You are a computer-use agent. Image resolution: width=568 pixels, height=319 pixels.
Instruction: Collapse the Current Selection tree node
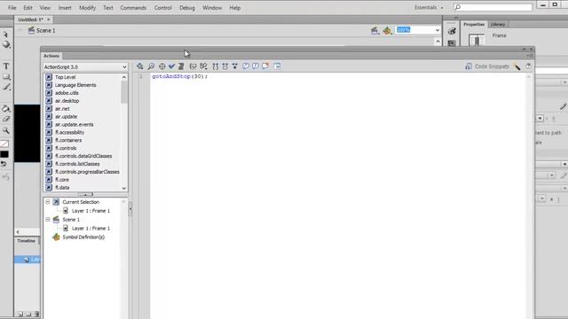pos(48,202)
